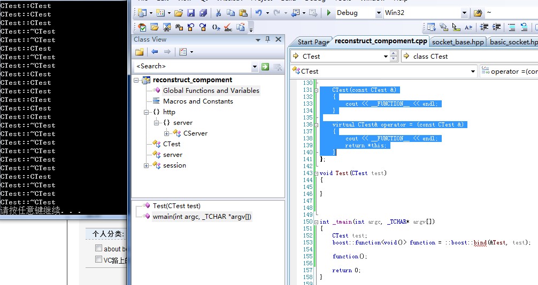Viewport: 538px width, 285px height.
Task: Open the 'class CTest' navigation dropdown
Action: [470, 56]
